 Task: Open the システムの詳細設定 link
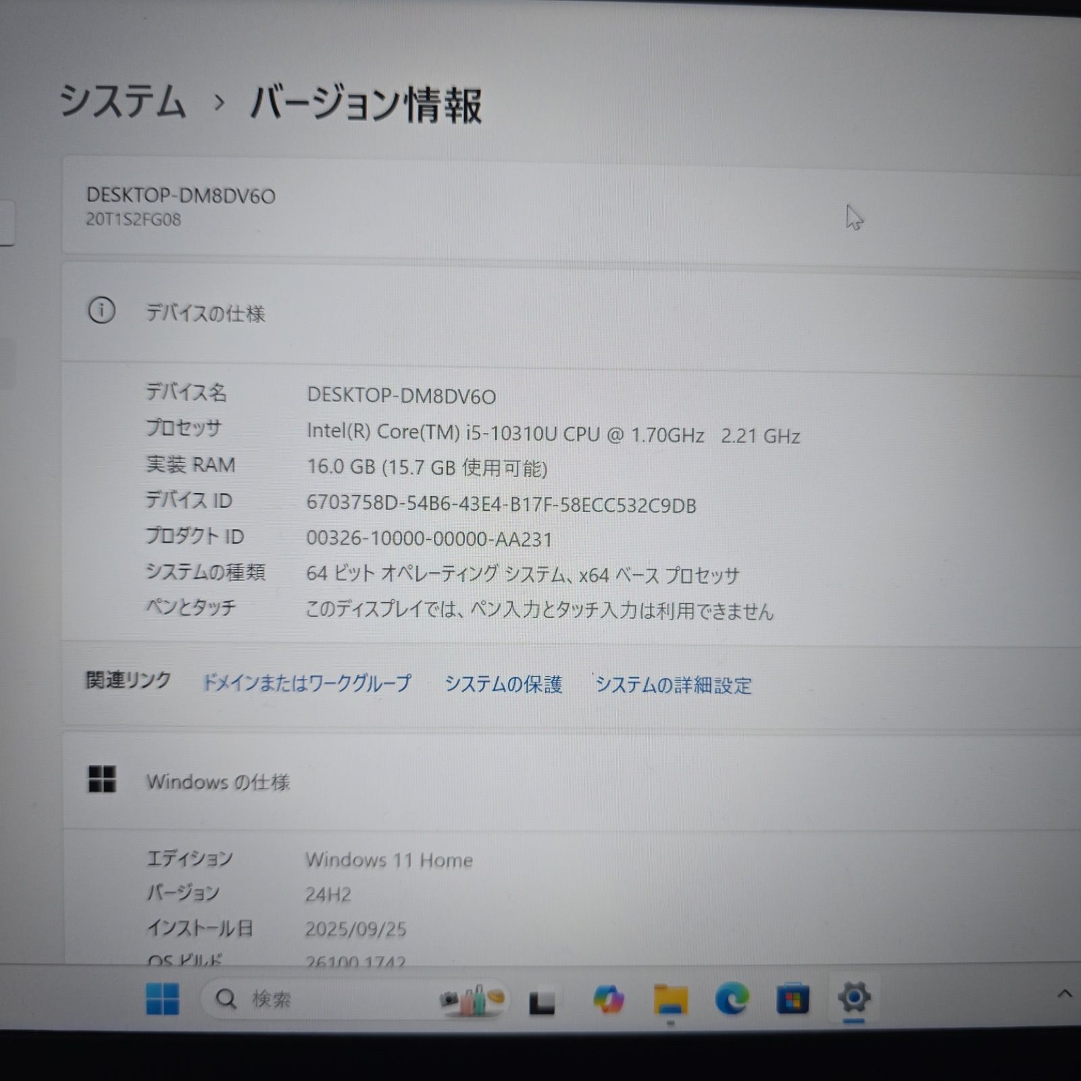(673, 685)
